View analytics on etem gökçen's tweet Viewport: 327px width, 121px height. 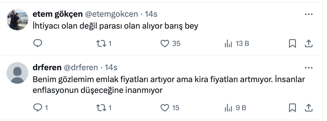(228, 43)
